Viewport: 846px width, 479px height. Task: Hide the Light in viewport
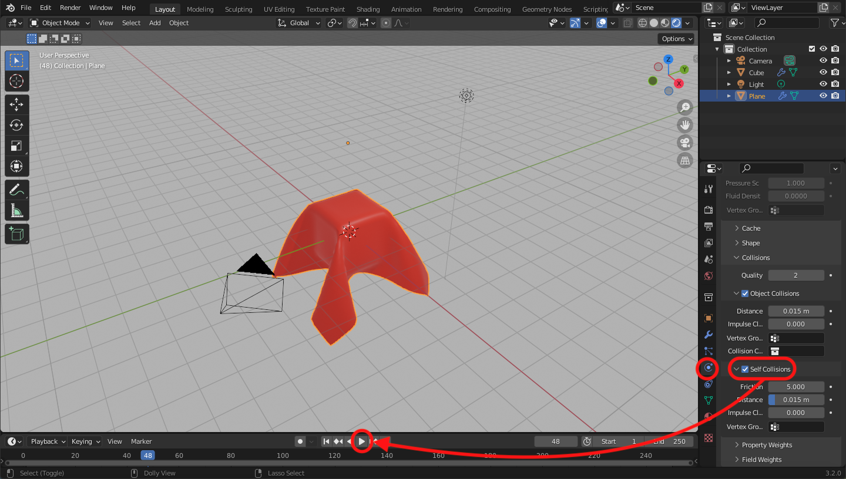tap(824, 85)
